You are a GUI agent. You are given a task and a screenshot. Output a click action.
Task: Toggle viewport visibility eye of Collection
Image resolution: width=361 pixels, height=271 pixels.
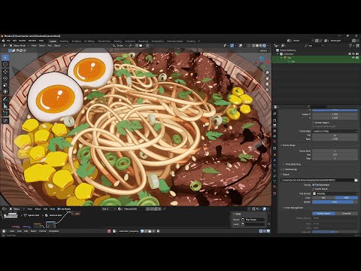point(353,54)
